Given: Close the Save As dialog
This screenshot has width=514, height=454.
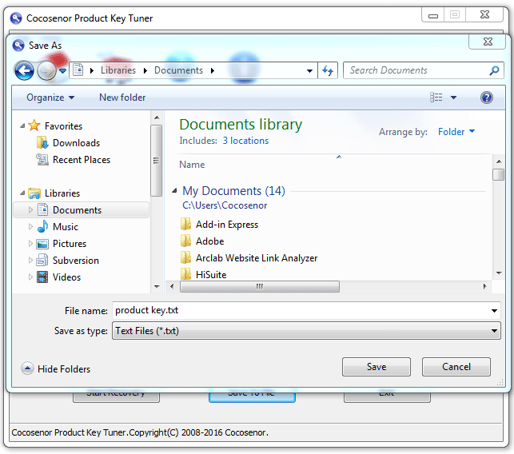Looking at the screenshot, I should (488, 42).
